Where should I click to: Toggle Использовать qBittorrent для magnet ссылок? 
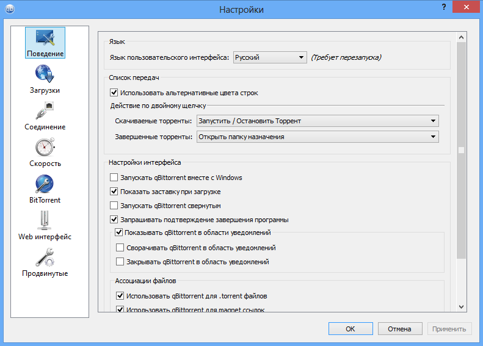120,309
